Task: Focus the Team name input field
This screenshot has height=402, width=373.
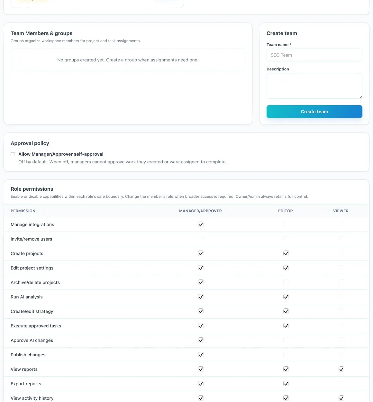Action: tap(314, 55)
